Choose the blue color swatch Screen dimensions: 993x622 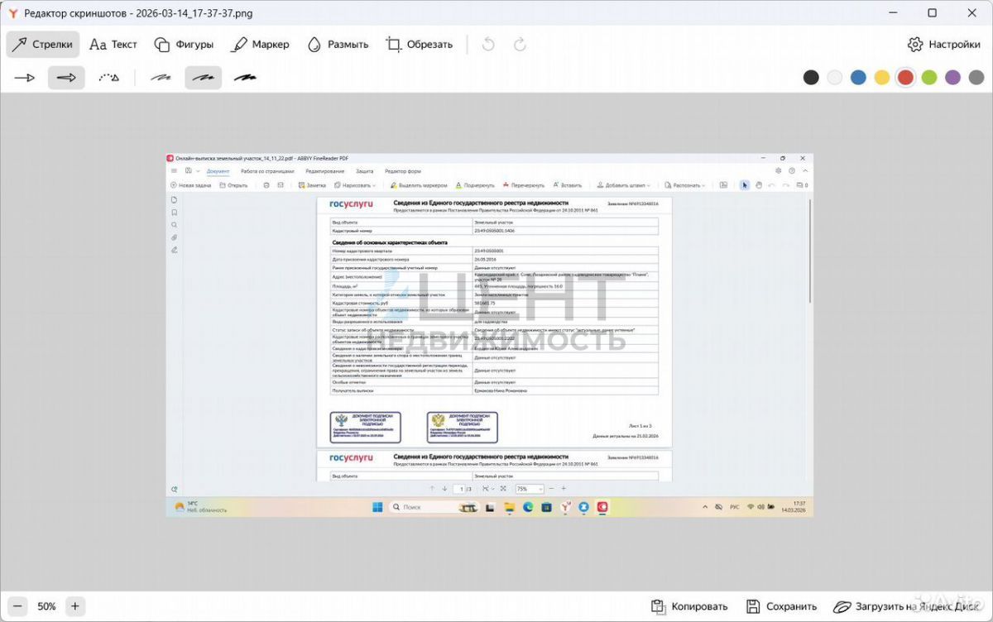[858, 77]
